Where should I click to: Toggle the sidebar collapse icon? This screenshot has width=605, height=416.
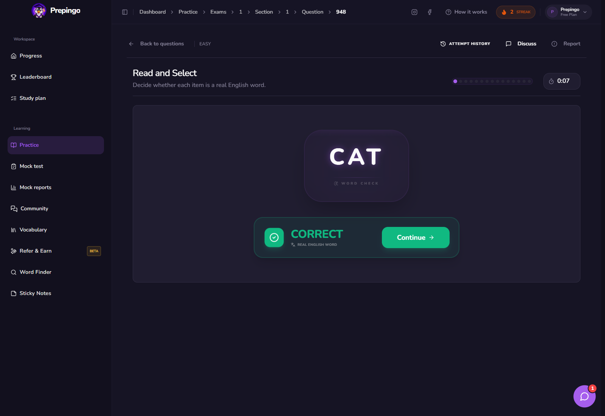coord(125,12)
